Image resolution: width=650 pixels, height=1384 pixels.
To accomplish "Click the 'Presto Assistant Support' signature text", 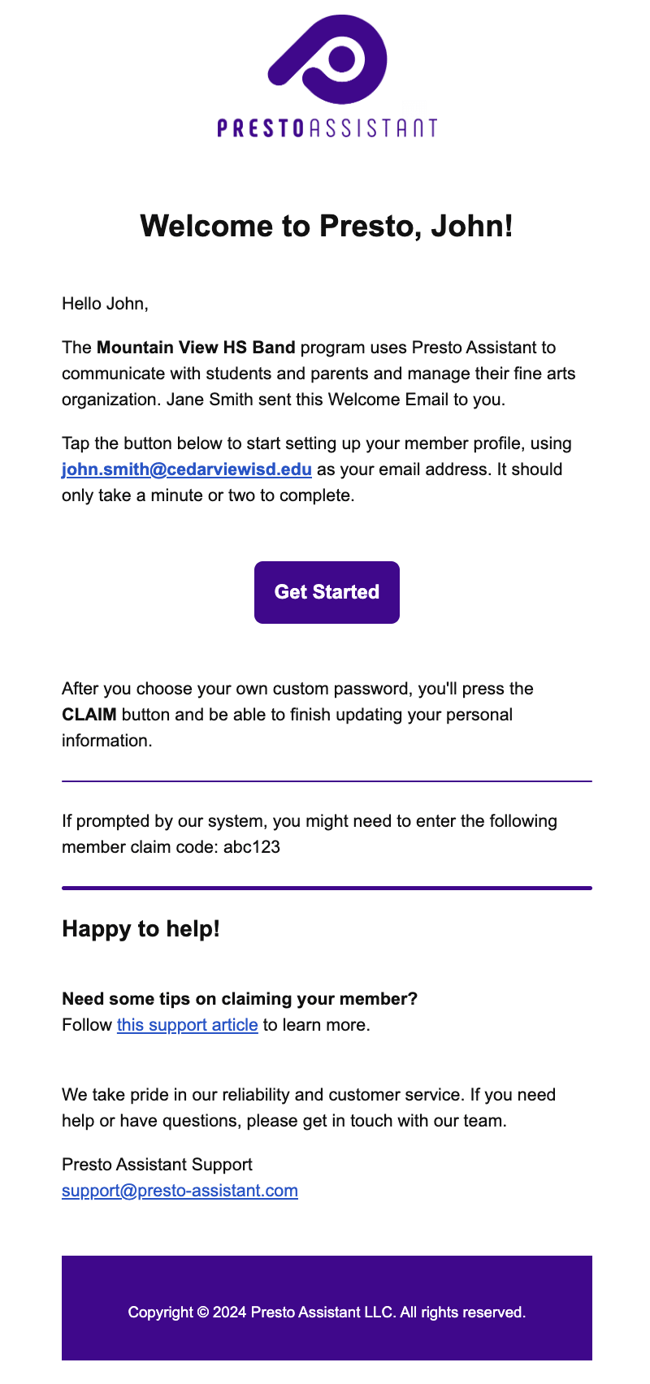I will coord(157,1165).
